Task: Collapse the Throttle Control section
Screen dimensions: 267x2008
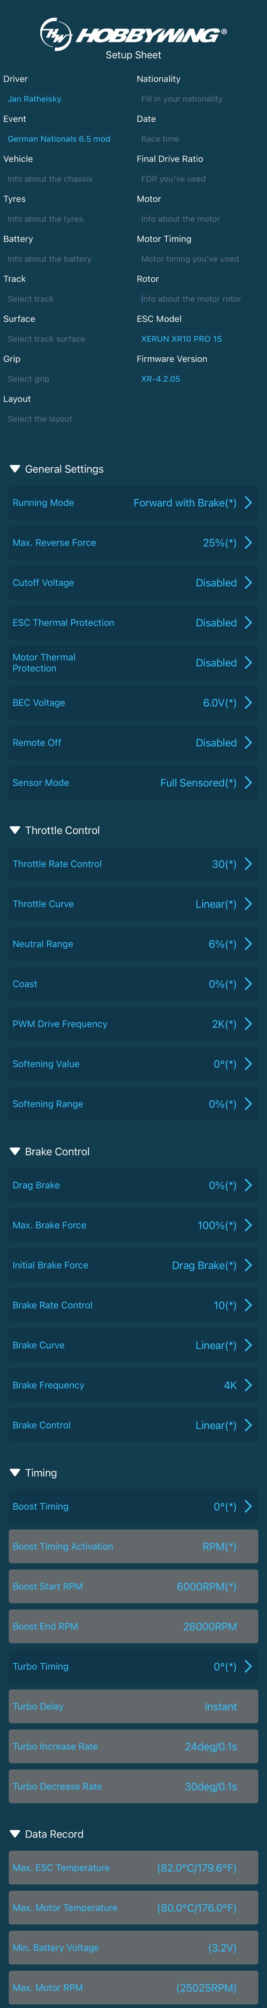Action: (x=15, y=830)
